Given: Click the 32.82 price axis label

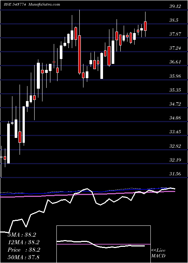Looking at the screenshot, I should click(176, 146).
